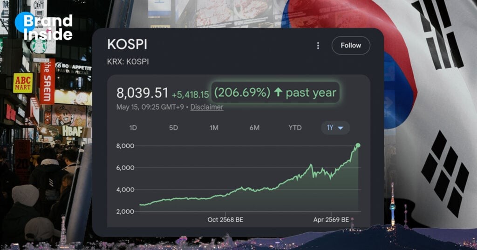The height and width of the screenshot is (250, 477).
Task: Open the Disclaimer link
Action: pyautogui.click(x=206, y=107)
